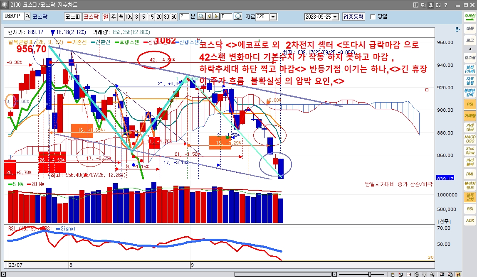Collapse the side panel with the left triangle
Screen dimensions: 477x277
coord(470,49)
